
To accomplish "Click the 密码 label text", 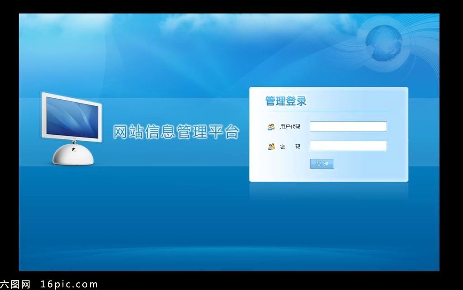I will 290,147.
